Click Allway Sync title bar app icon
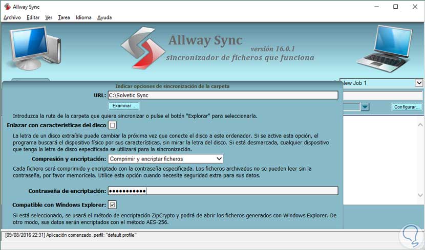 tap(7, 7)
